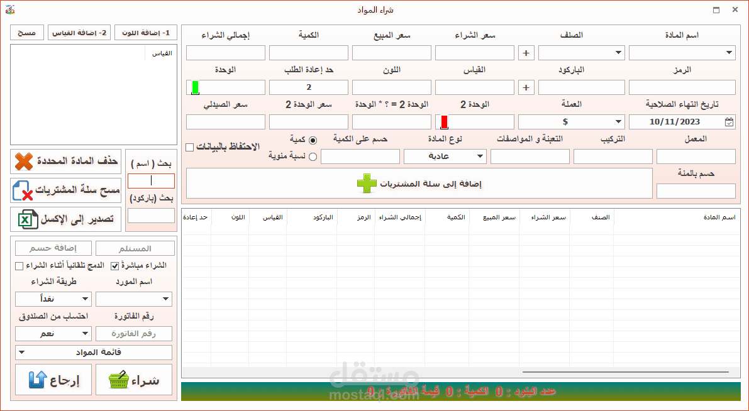Click the إجمالي الشراء input field
This screenshot has height=411, width=749.
click(226, 53)
